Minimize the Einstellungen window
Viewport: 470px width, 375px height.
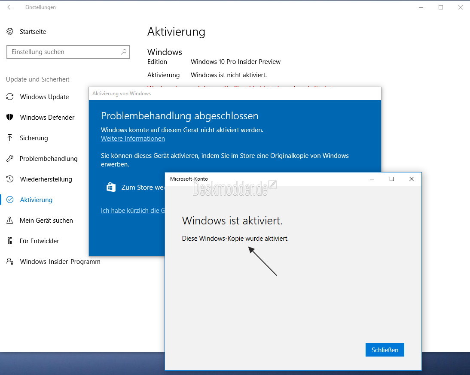tap(421, 7)
